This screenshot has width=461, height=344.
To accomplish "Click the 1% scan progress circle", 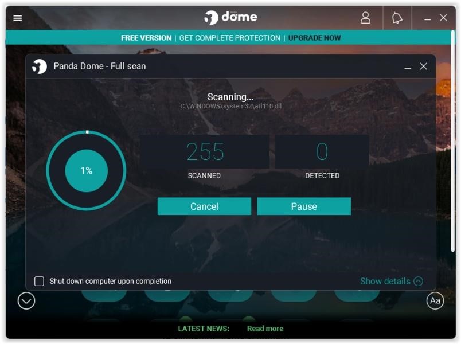I will [86, 170].
